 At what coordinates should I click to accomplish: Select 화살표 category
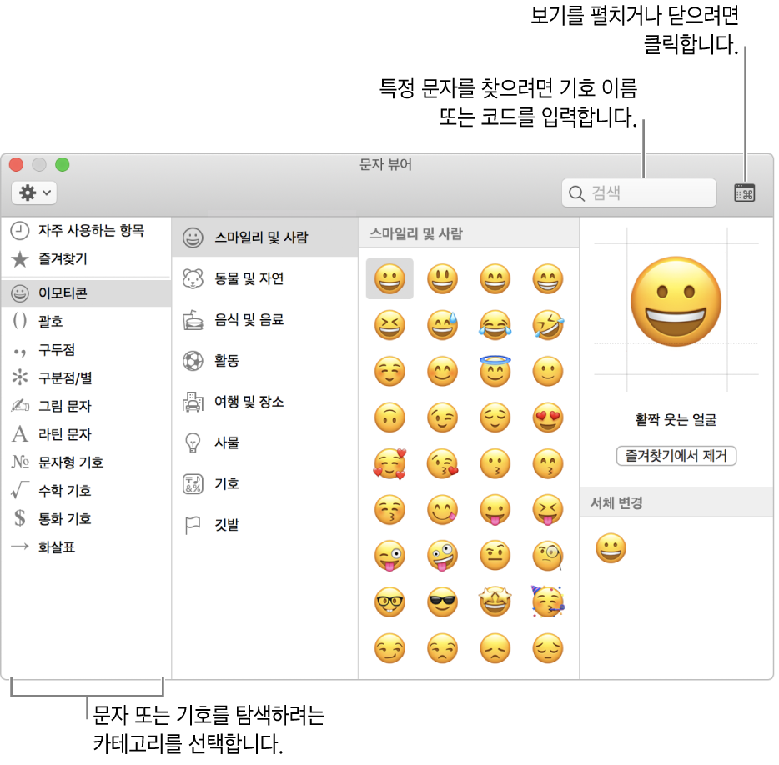86,547
